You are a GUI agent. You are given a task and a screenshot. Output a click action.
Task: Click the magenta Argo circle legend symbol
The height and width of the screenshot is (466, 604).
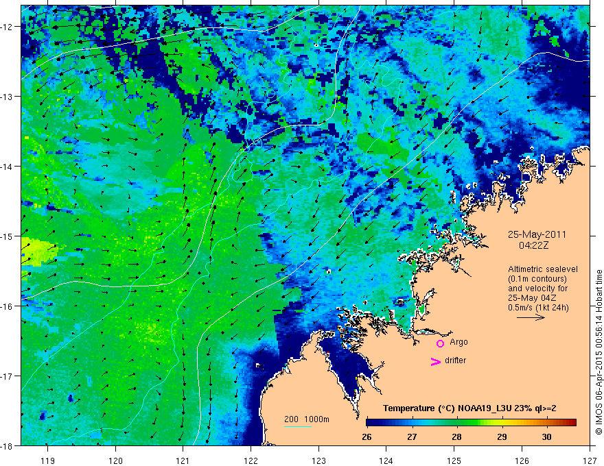pos(440,343)
